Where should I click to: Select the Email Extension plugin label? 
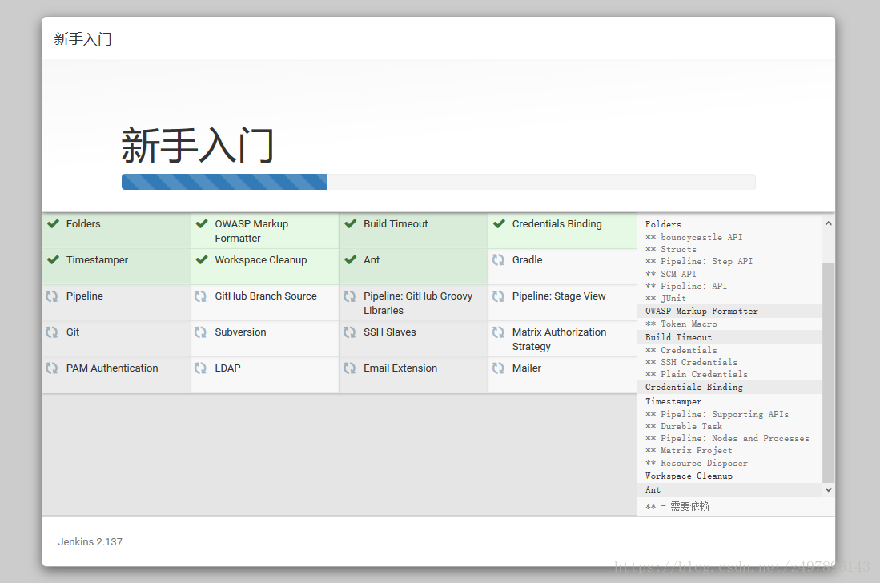coord(400,368)
